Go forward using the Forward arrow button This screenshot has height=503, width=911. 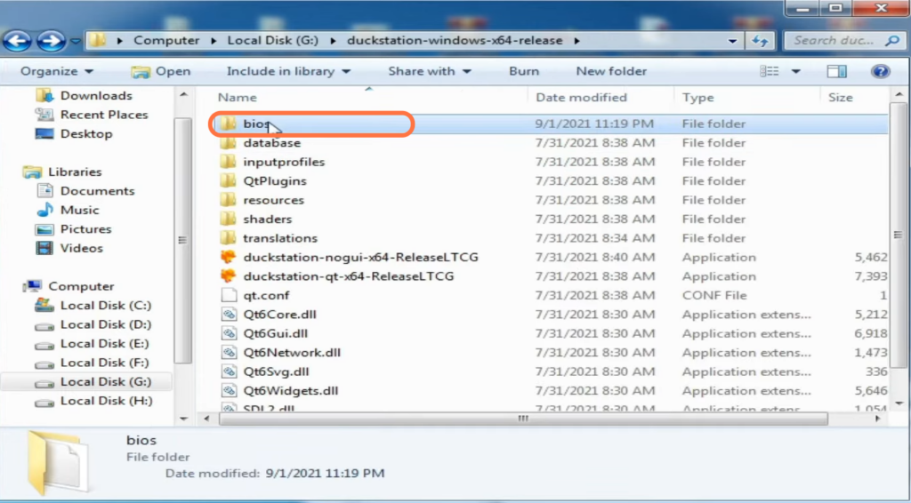[51, 41]
